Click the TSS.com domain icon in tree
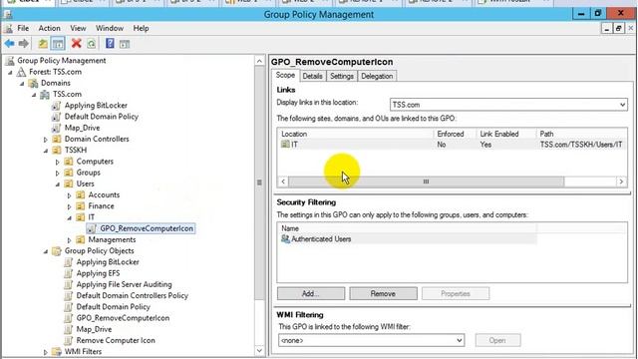Viewport: 638px width, 359px height. 45,95
